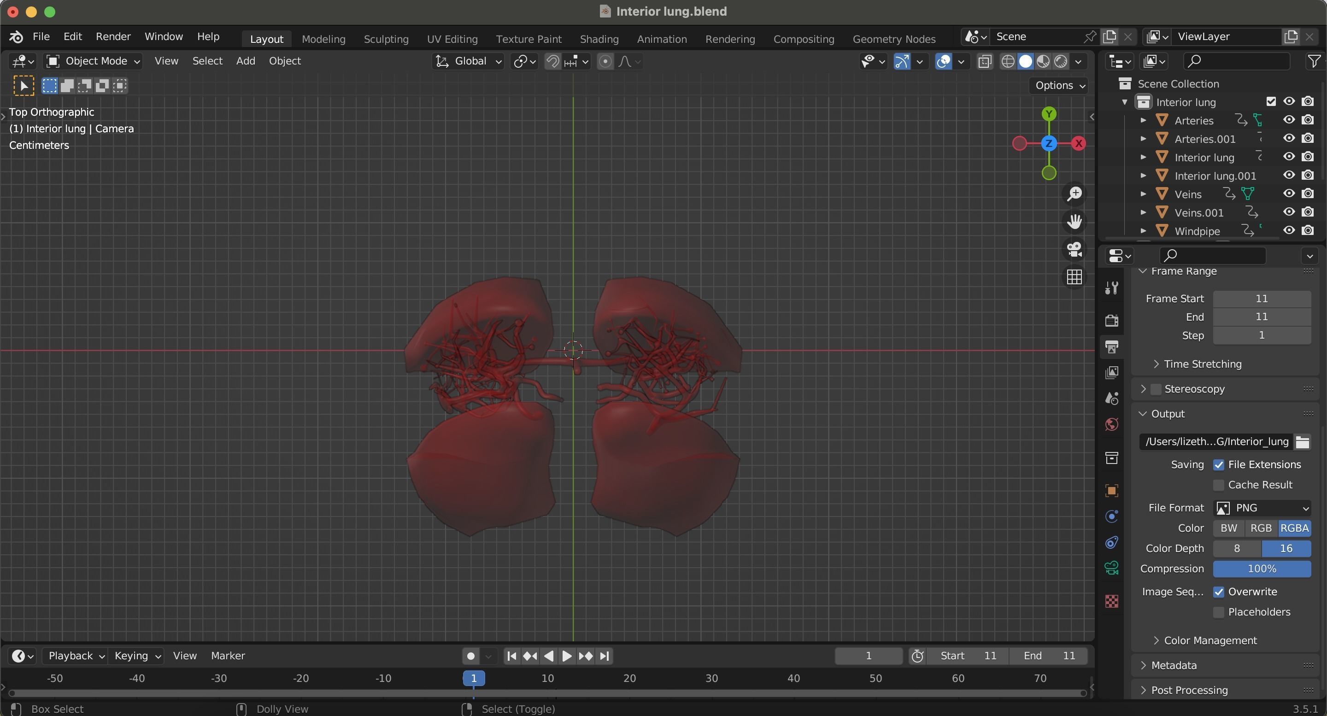1327x716 pixels.
Task: Set color depth to 8
Action: pos(1236,549)
